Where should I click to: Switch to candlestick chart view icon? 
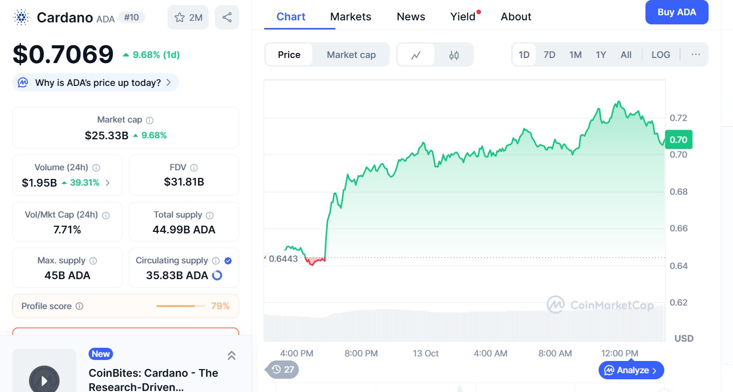click(x=454, y=55)
